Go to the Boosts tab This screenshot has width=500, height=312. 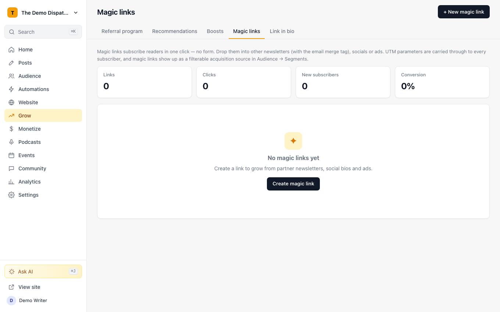pyautogui.click(x=215, y=31)
